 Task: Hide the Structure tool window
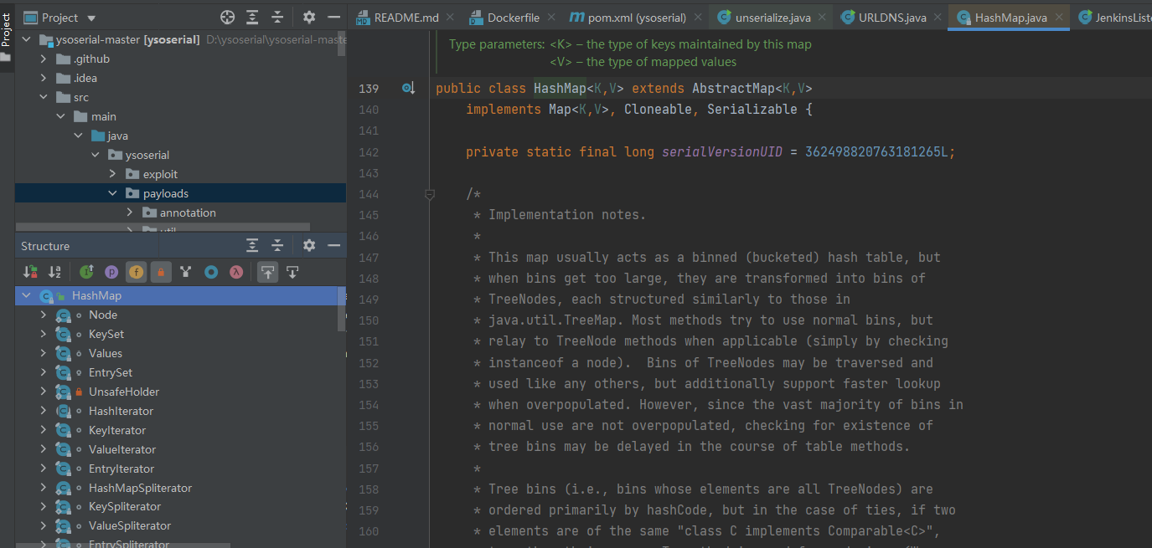click(x=334, y=245)
